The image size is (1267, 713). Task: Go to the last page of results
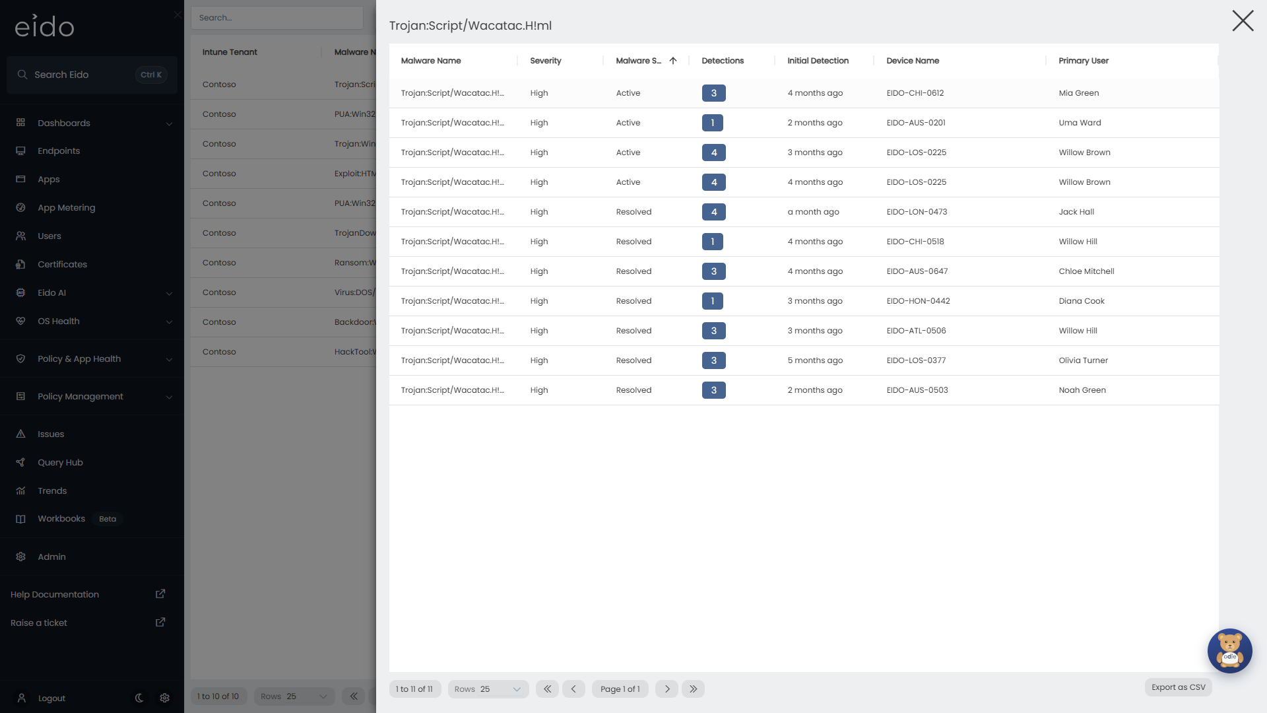point(693,689)
